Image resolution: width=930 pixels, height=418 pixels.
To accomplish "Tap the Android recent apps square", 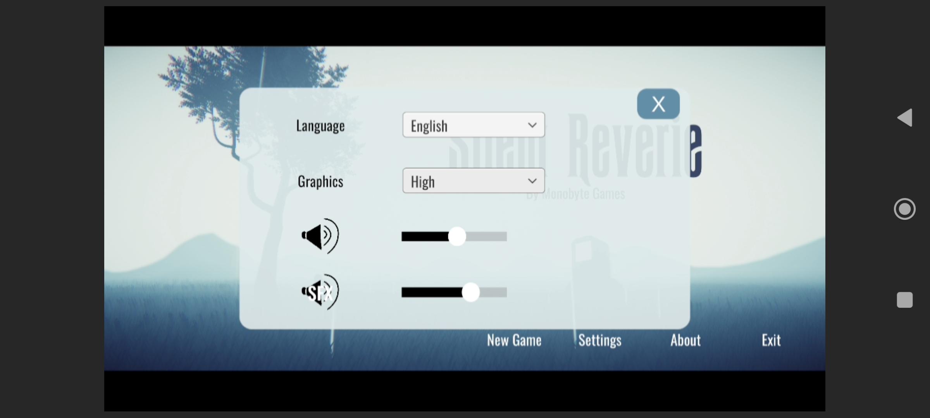I will tap(904, 300).
